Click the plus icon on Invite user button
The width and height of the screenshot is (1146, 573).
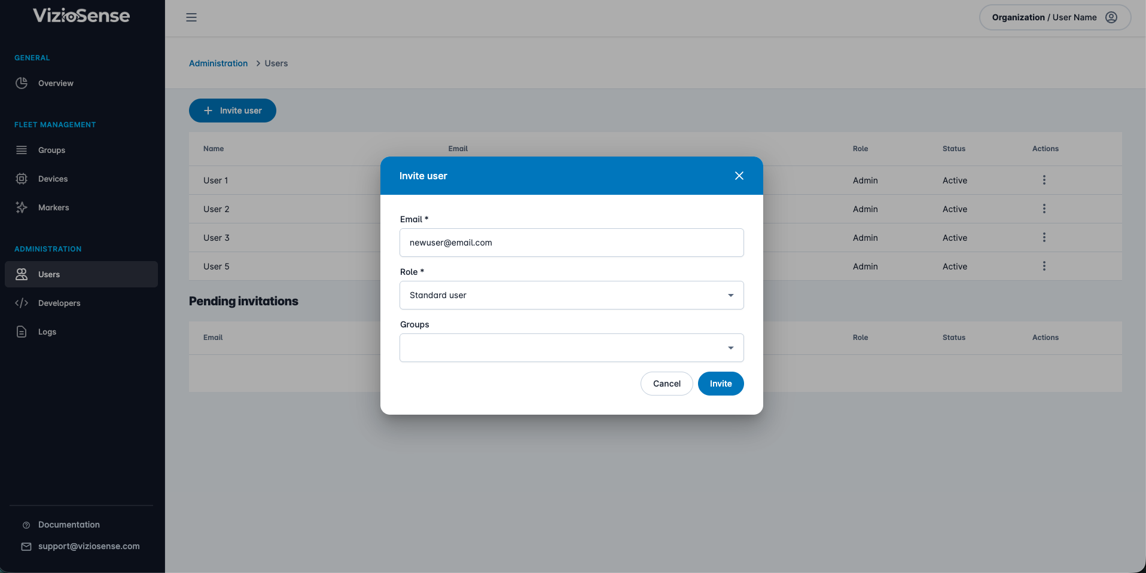[x=208, y=111]
